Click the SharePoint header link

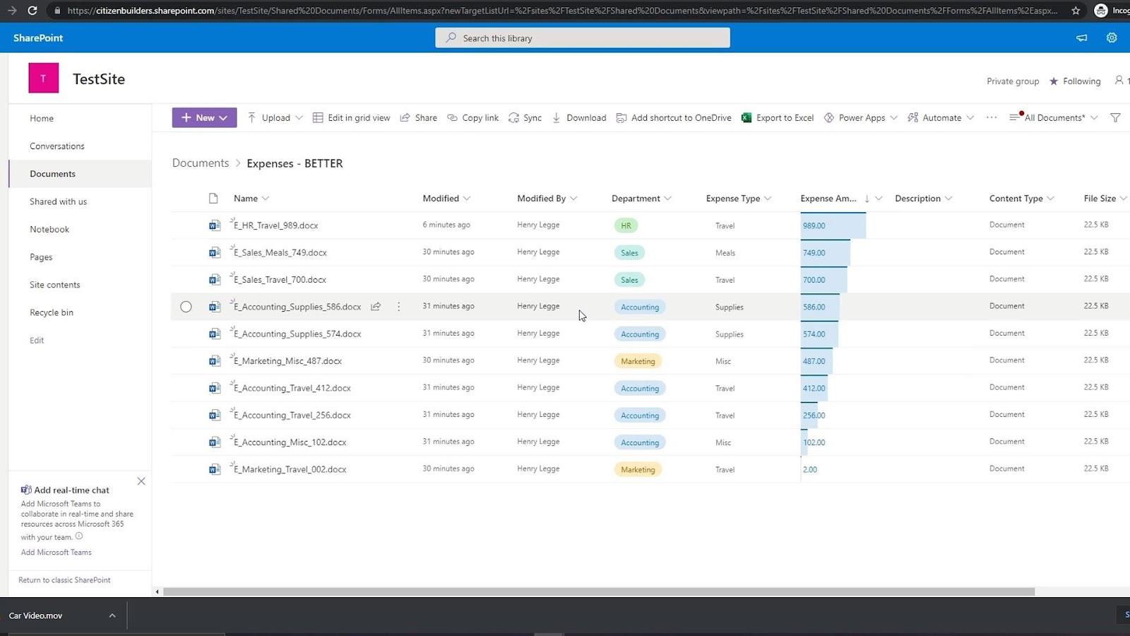38,38
